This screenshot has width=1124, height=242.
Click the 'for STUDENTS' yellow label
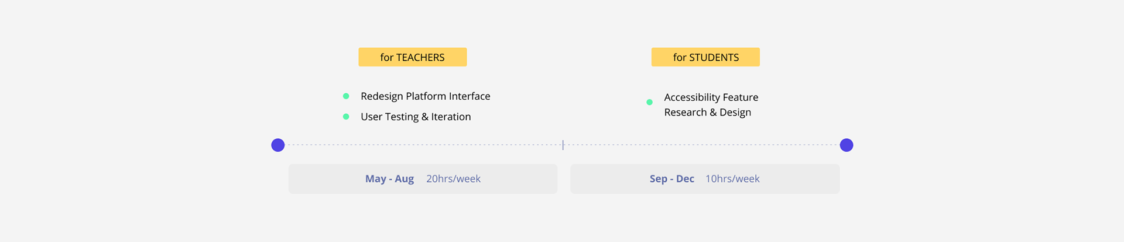click(705, 57)
